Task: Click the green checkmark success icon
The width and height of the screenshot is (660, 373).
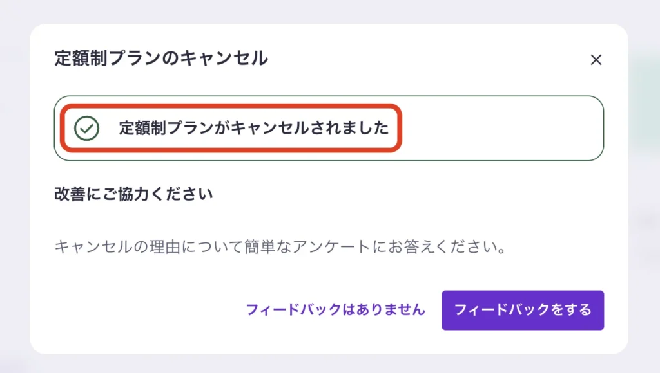Action: [86, 128]
